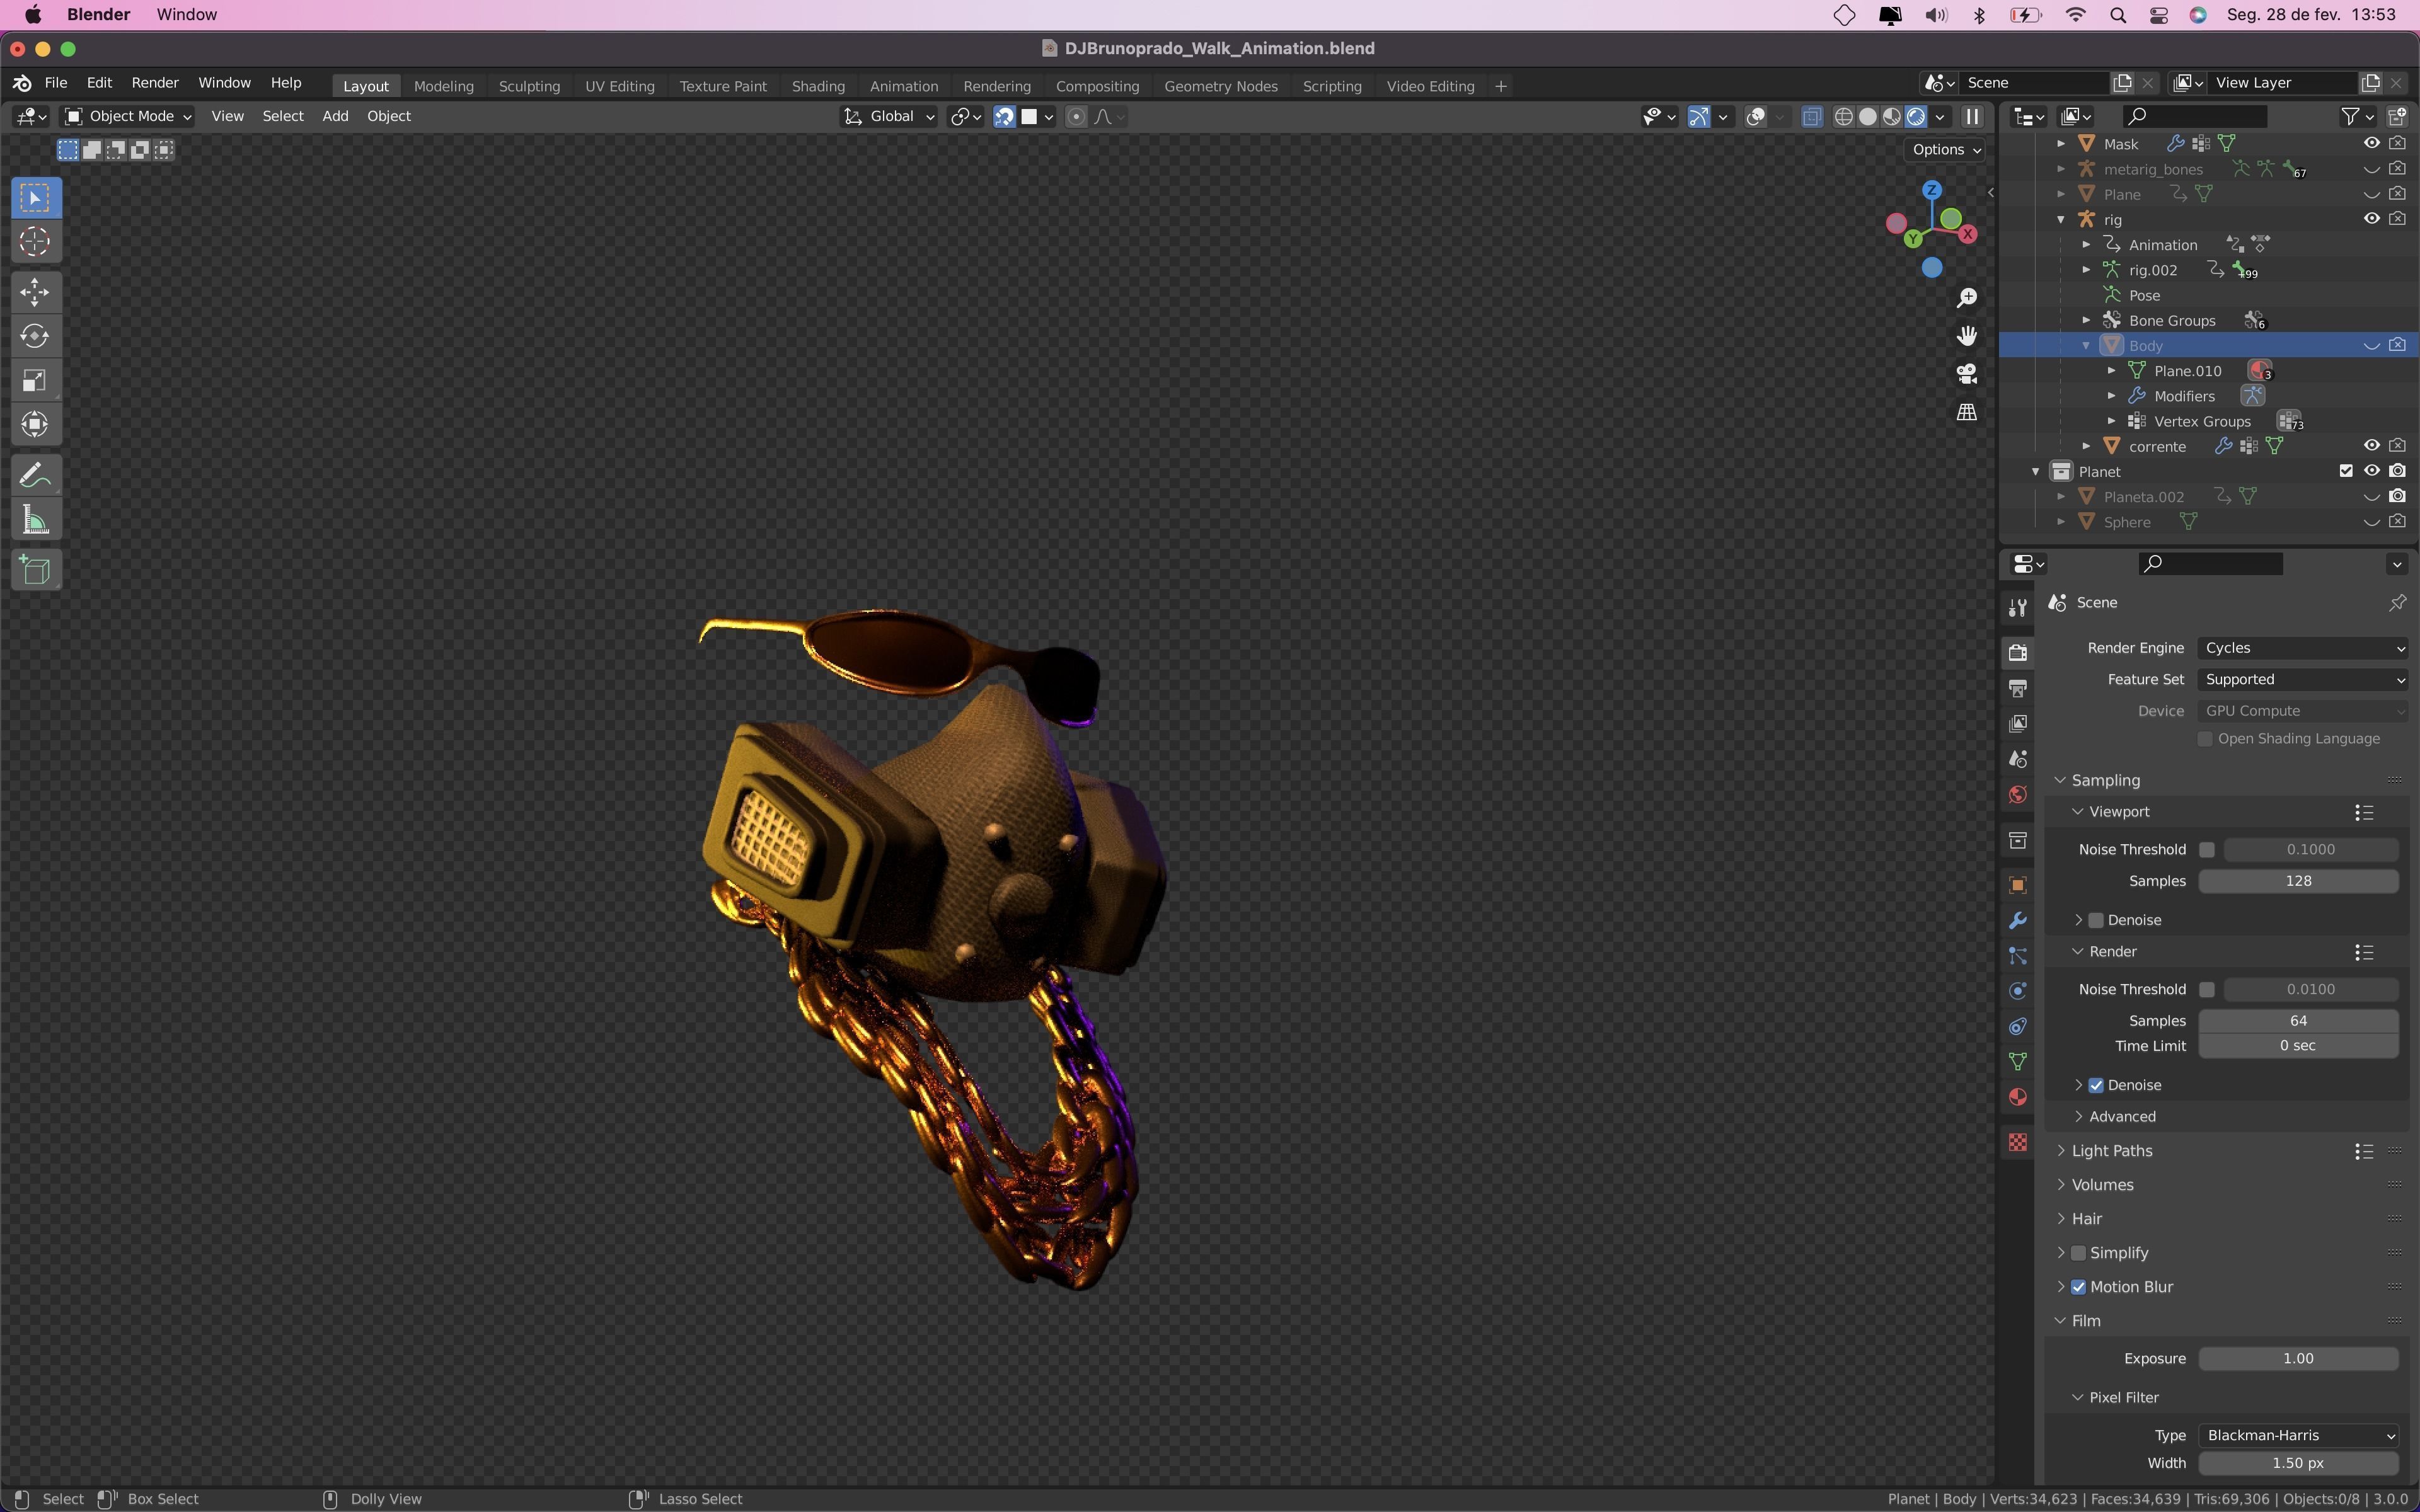Hide the corrente object in outliner
2420x1512 pixels.
point(2371,446)
